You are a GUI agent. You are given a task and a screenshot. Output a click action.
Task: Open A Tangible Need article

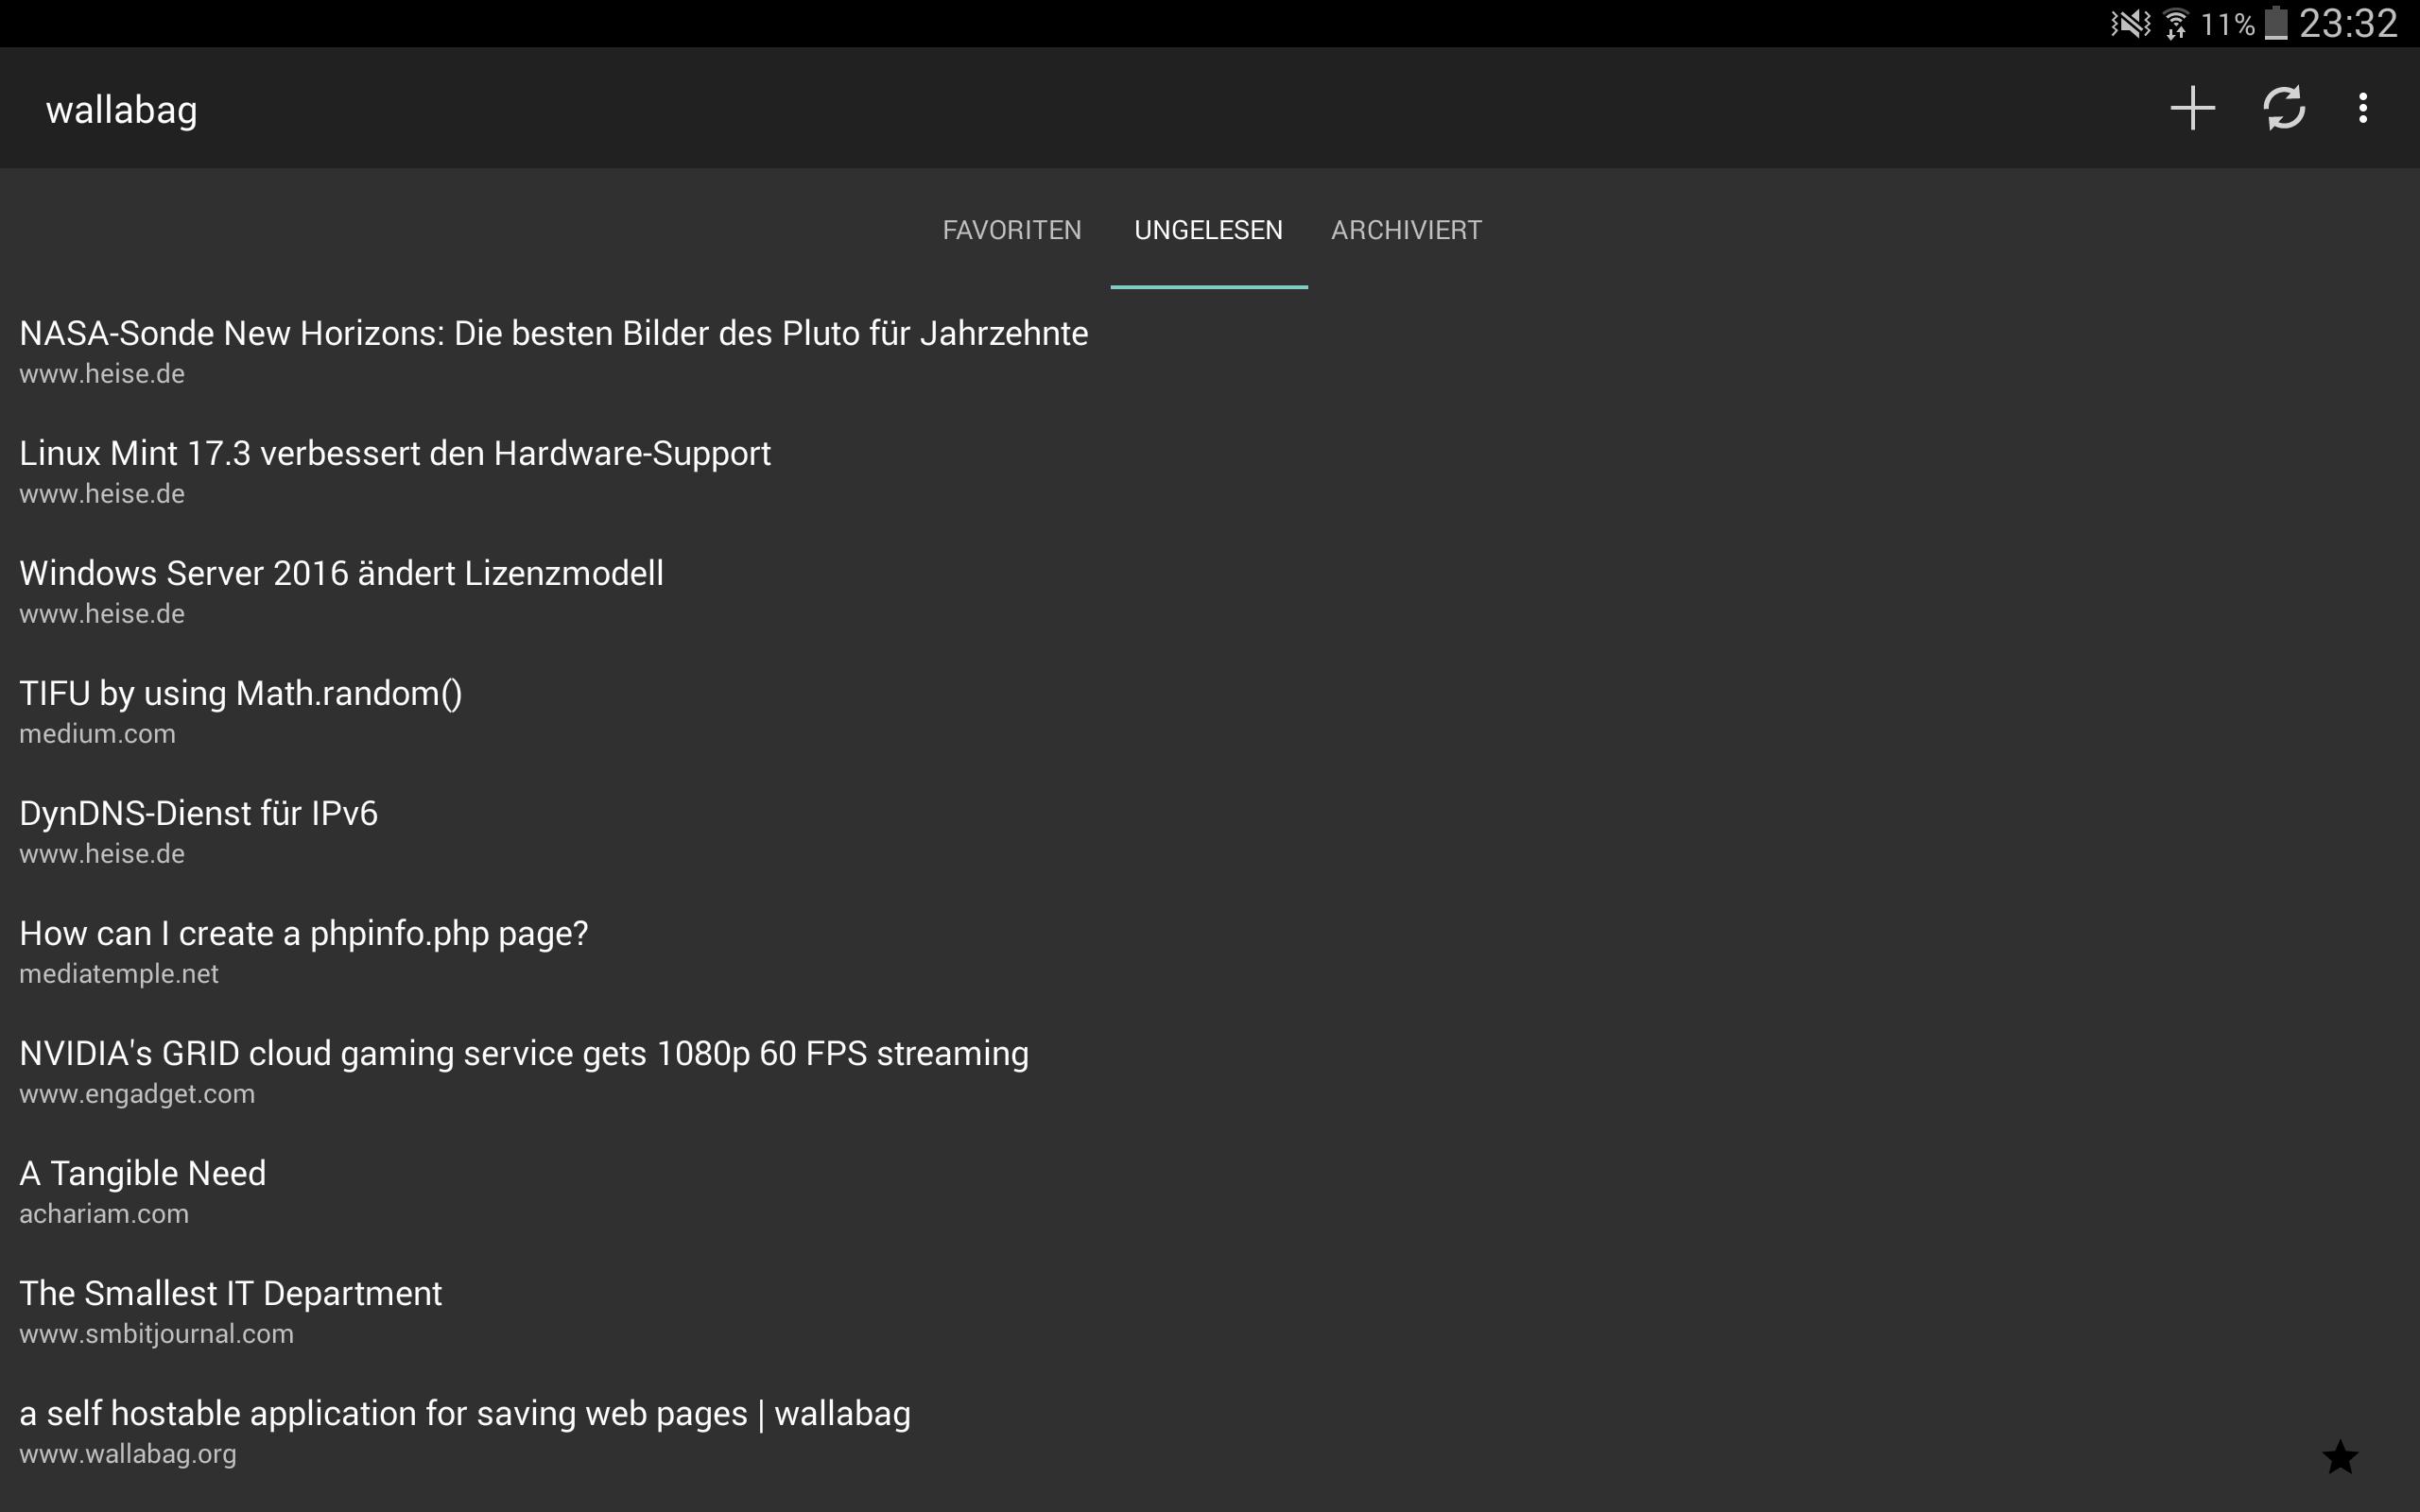(x=1210, y=1191)
